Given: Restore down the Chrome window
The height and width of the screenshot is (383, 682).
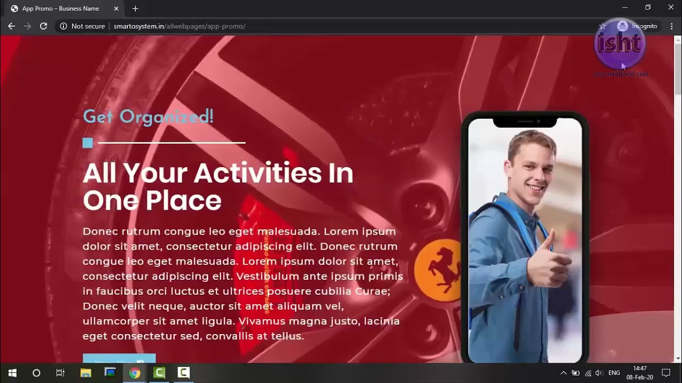Looking at the screenshot, I should [648, 7].
